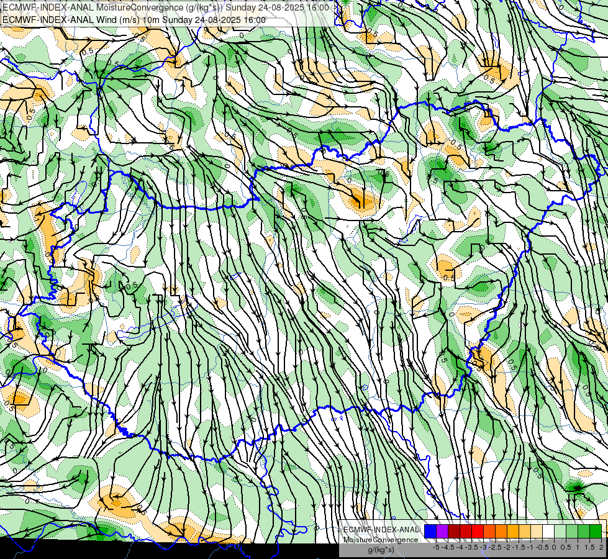Select the palest green swatch between 0 and 0.5
608x559 pixels.
pyautogui.click(x=560, y=532)
